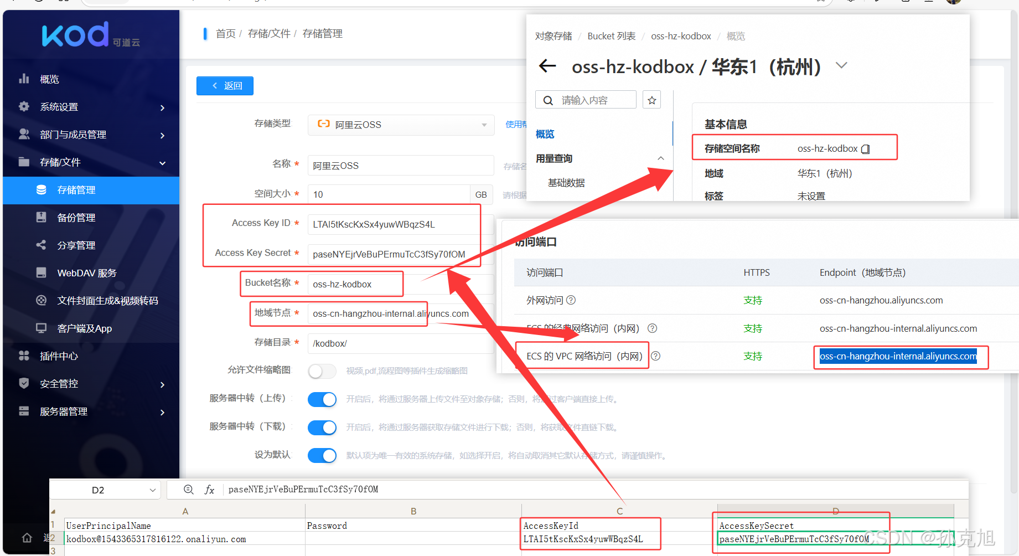Image resolution: width=1019 pixels, height=556 pixels.
Task: Click the Bucket 列表 breadcrumb link
Action: click(611, 36)
